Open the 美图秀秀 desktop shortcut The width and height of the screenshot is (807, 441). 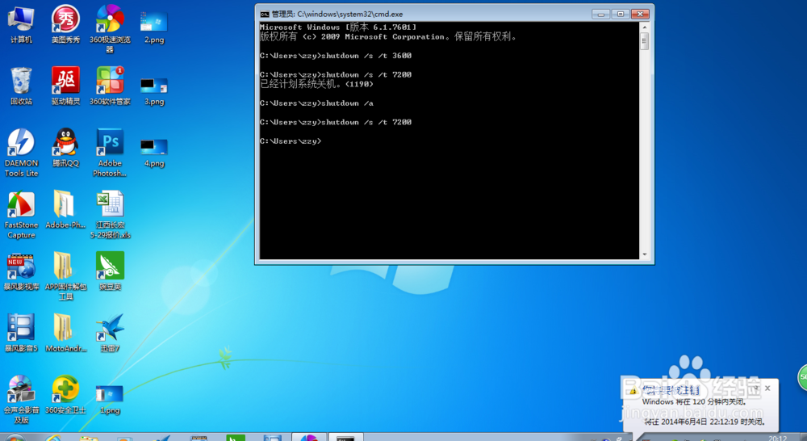point(65,24)
